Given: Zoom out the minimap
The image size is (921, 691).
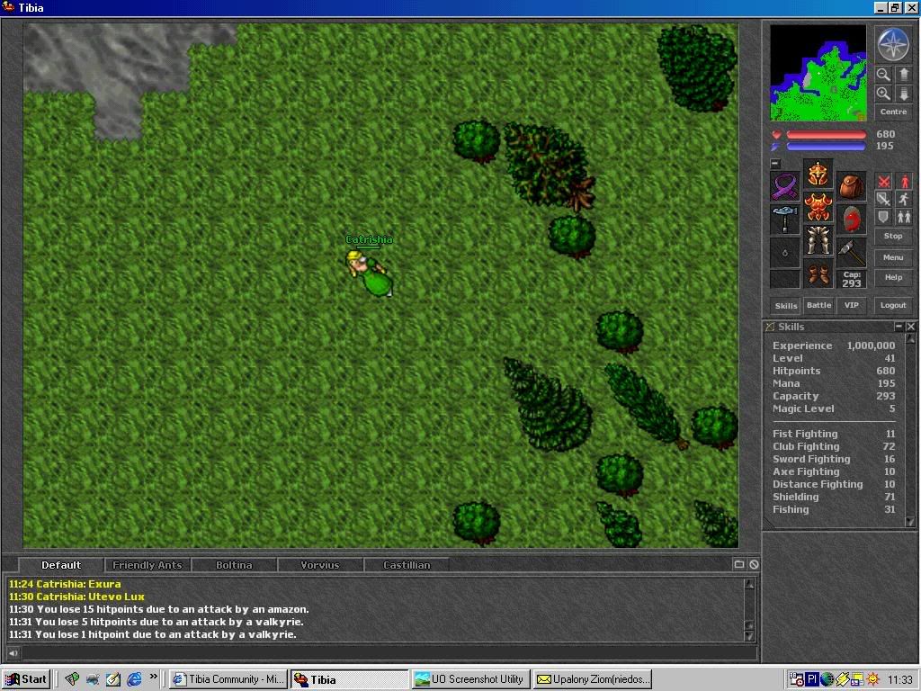Looking at the screenshot, I should pos(883,74).
